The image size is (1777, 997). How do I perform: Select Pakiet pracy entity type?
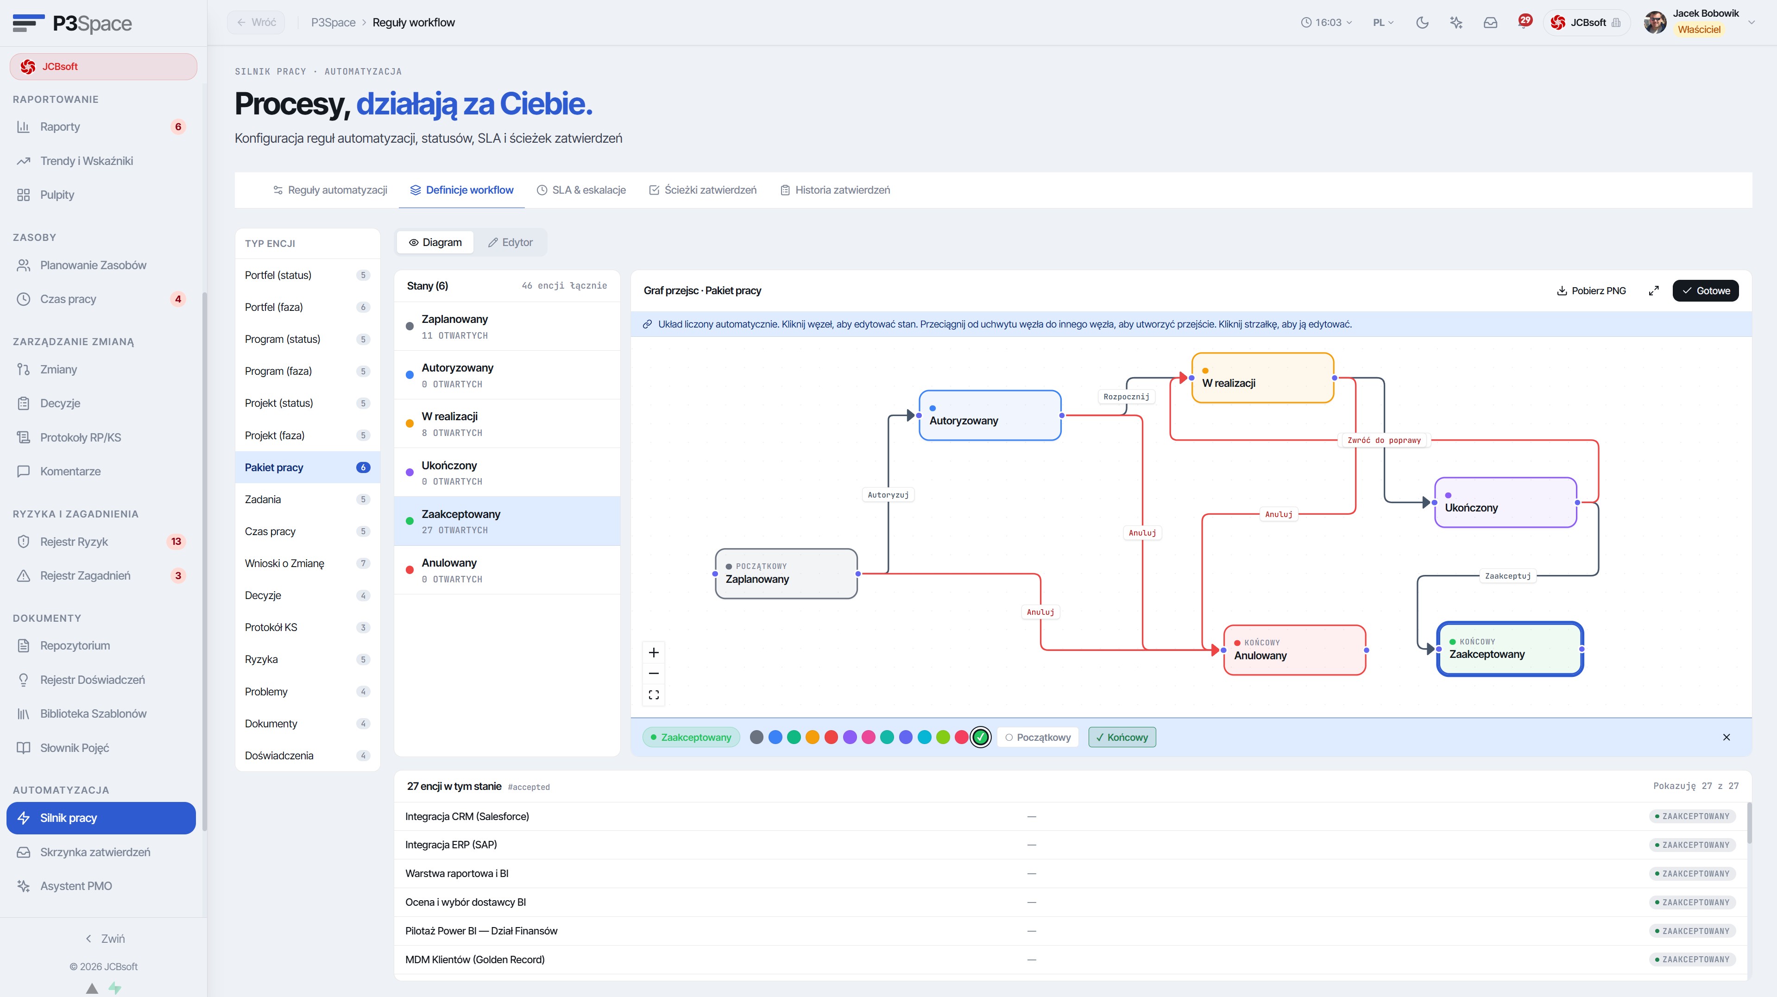pyautogui.click(x=307, y=468)
